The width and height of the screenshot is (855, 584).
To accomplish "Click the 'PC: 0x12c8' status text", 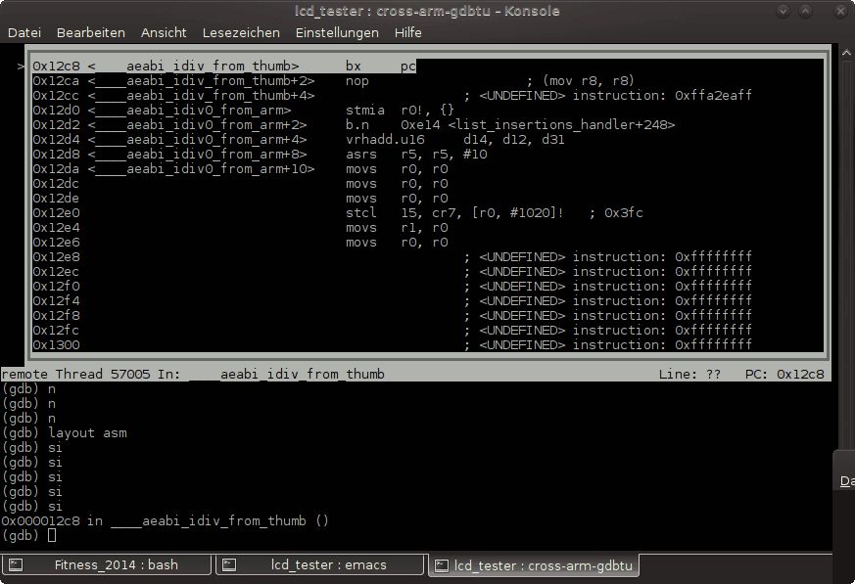I will click(784, 375).
